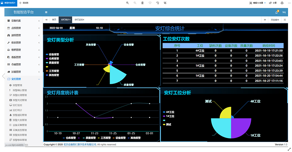Expand the 设备档案 sidebar menu
Screen dimensions: 292x152
click(23, 21)
